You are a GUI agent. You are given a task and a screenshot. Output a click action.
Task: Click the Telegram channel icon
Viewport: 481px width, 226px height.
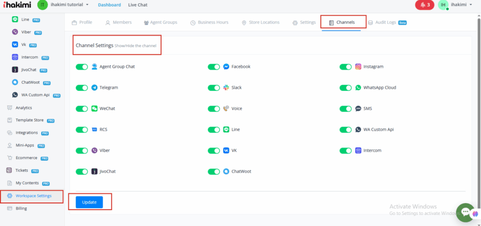(x=94, y=87)
